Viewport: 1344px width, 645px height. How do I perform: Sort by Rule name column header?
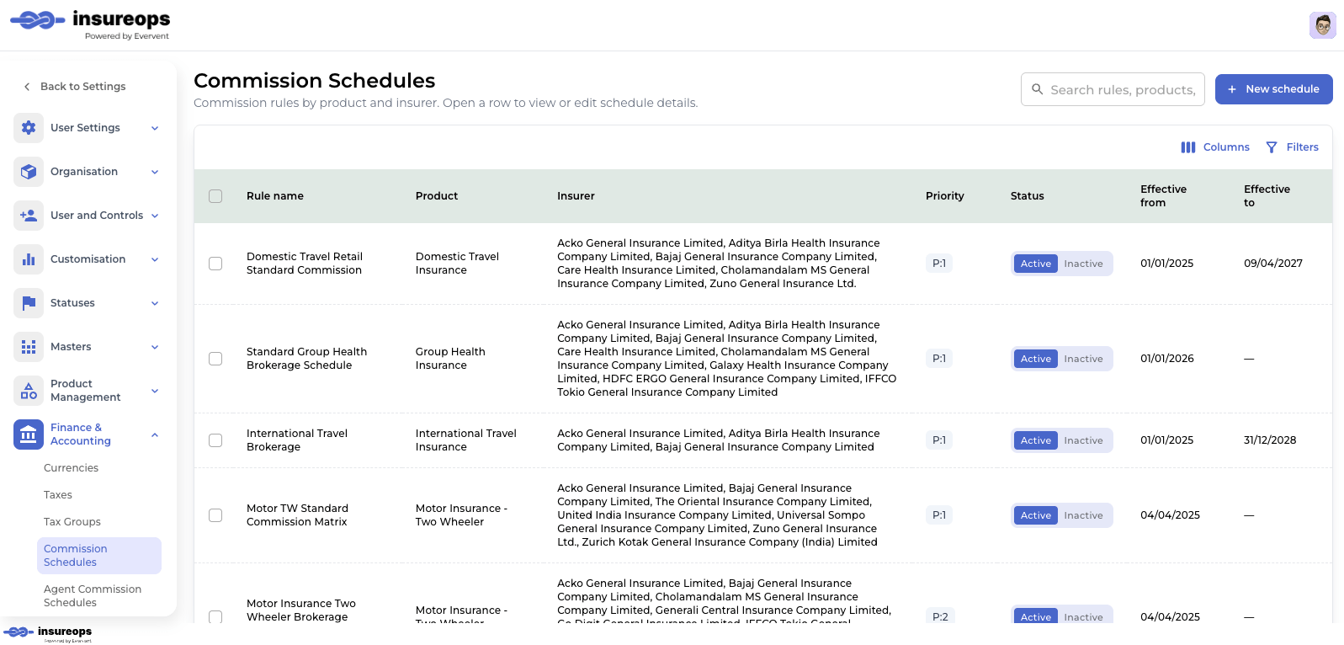click(x=275, y=196)
